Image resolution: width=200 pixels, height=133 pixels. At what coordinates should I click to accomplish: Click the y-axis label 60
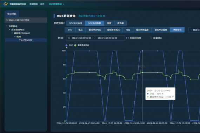tap(64, 79)
